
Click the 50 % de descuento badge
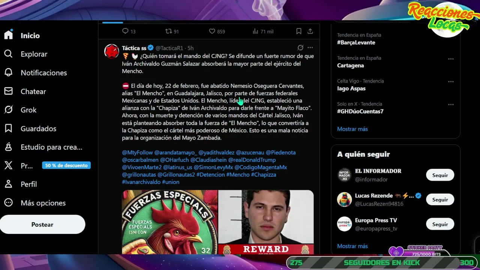click(66, 165)
